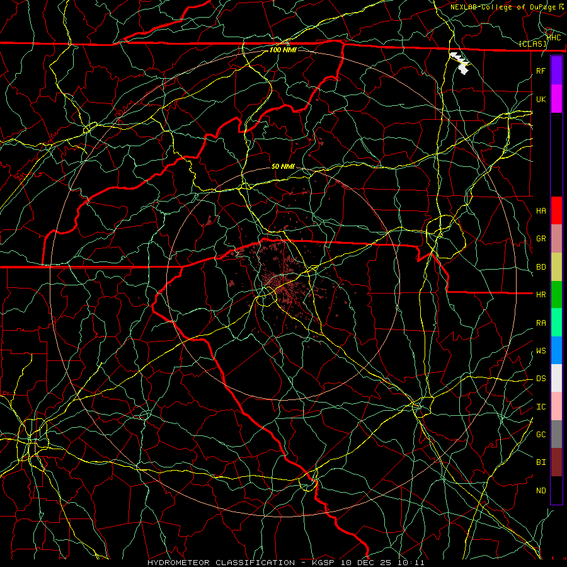The height and width of the screenshot is (567, 567).
Task: Click the 50 NMI range ring label
Action: (x=283, y=166)
